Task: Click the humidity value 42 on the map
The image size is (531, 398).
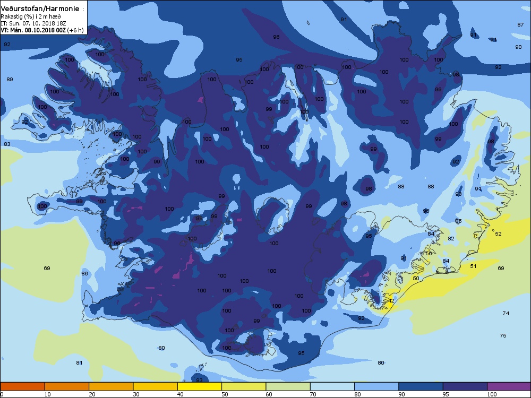Action: pyautogui.click(x=391, y=300)
